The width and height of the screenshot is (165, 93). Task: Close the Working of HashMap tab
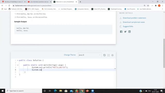pyautogui.click(x=25, y=2)
